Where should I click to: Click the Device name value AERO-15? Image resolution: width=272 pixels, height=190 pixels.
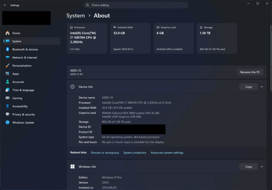[x=107, y=97]
